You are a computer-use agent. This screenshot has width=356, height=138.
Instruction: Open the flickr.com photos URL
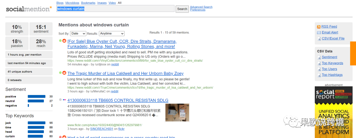pos(105,125)
